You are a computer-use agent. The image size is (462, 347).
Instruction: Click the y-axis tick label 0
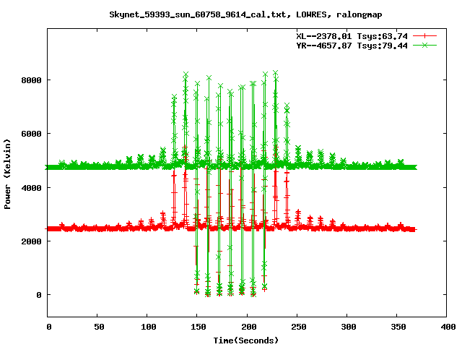tap(39, 295)
